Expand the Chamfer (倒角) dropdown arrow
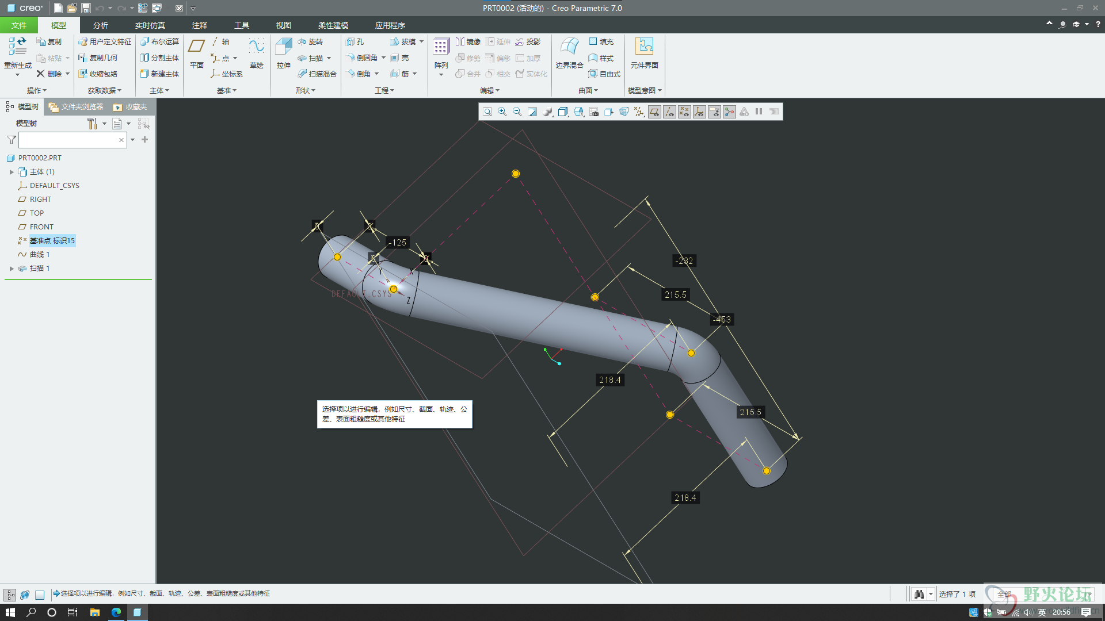The width and height of the screenshot is (1105, 621). pos(376,74)
